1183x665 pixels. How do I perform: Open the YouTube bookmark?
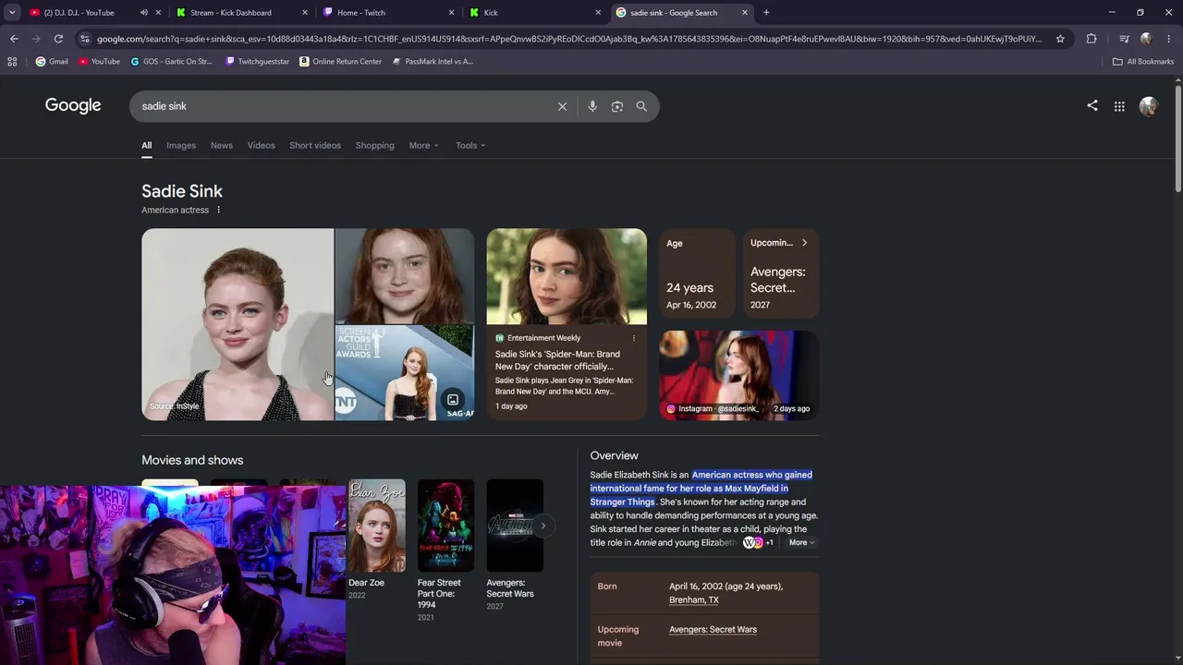99,62
